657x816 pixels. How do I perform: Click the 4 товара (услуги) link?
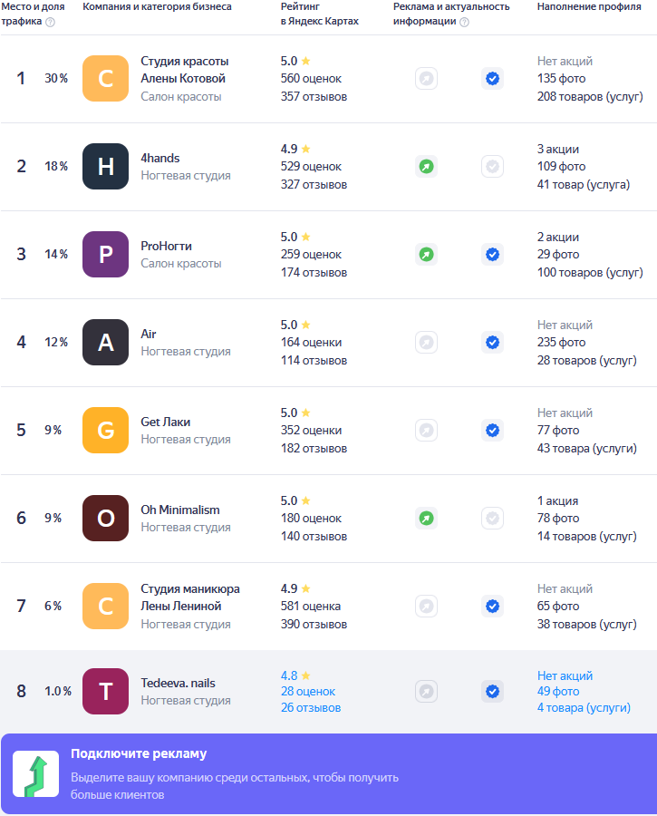[584, 708]
